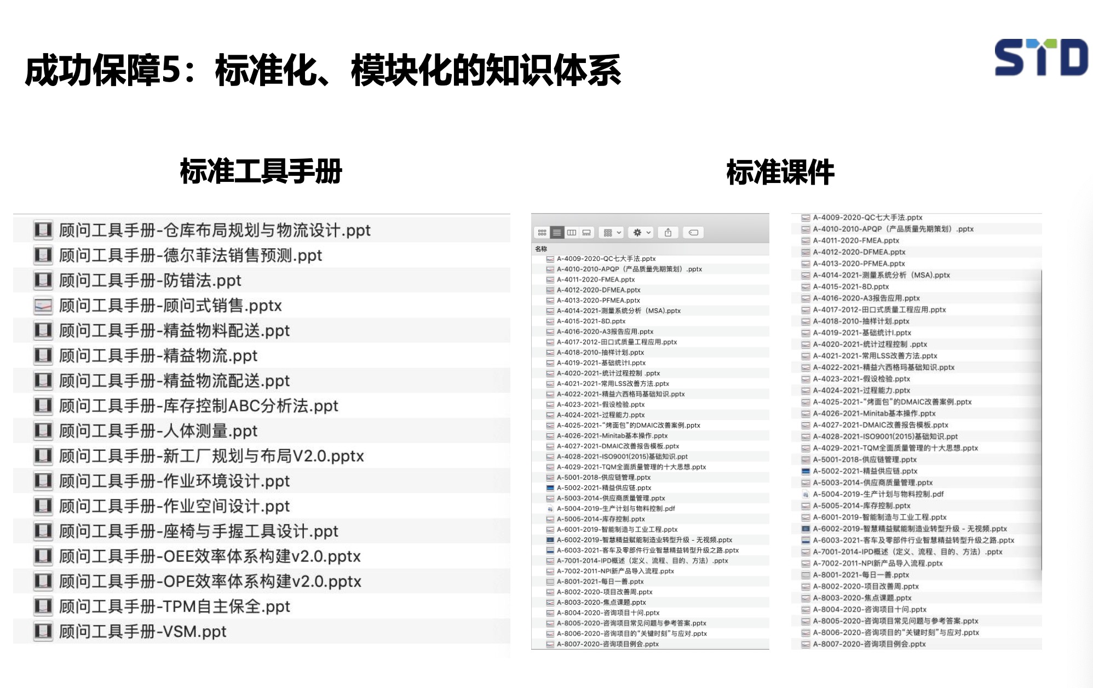Switch Finder to column view
This screenshot has width=1093, height=688.
[572, 233]
